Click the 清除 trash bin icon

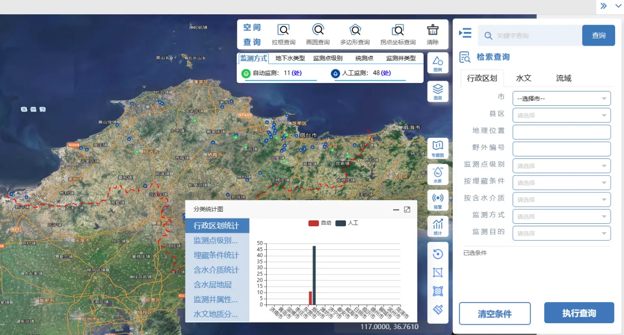(433, 34)
